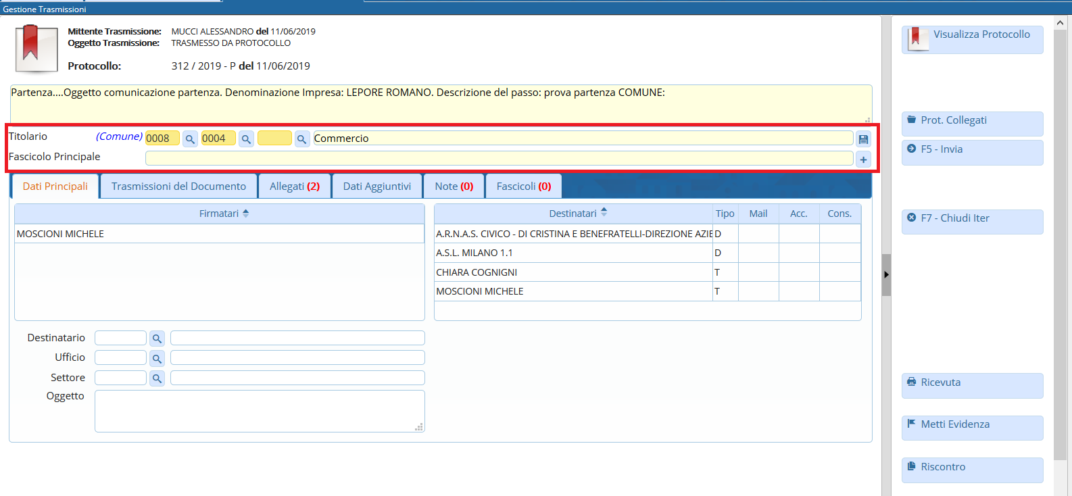This screenshot has width=1072, height=496.
Task: Collapse the right side panel with the arrow
Action: [x=886, y=275]
